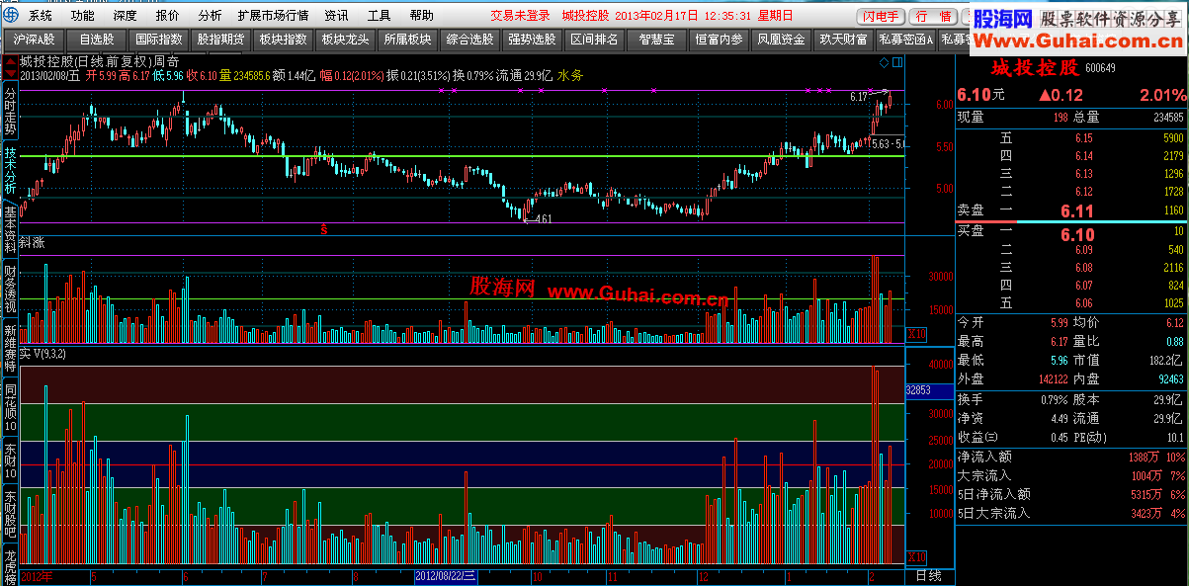Open the 系统 menu
The width and height of the screenshot is (1189, 586).
coord(41,16)
